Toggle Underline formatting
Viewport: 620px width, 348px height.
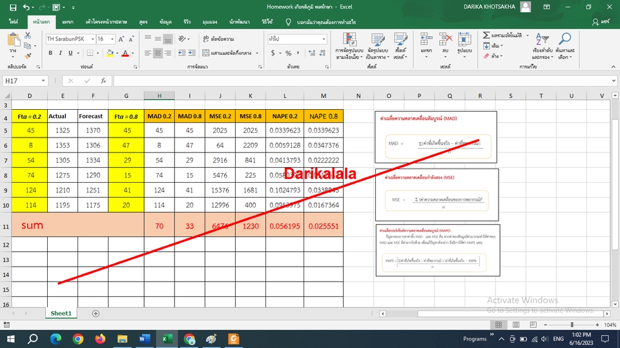(70, 53)
